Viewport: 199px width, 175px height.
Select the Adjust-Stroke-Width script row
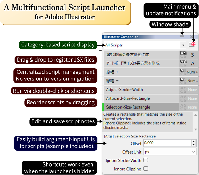tap(142, 90)
